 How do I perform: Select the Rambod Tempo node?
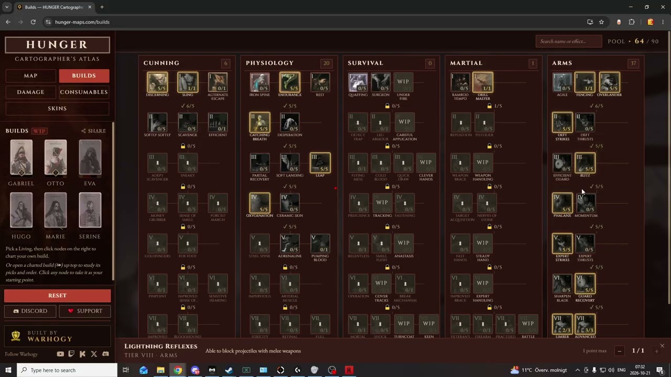(x=461, y=82)
